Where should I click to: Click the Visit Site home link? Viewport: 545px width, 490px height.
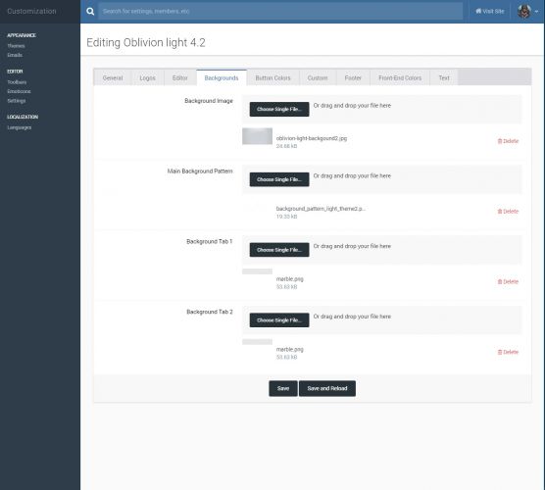pos(489,12)
